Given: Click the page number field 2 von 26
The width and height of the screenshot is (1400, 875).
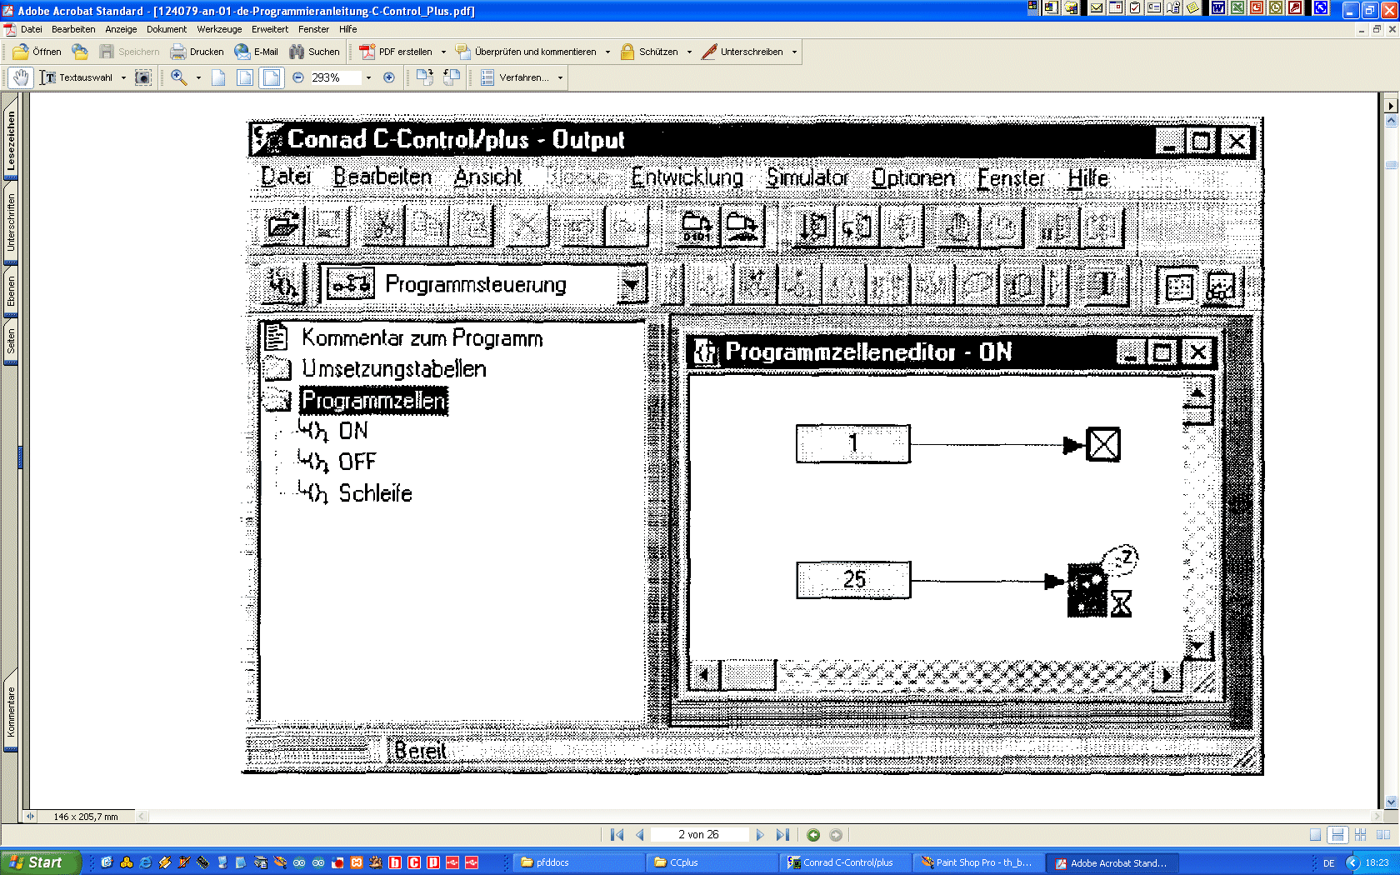Looking at the screenshot, I should [698, 834].
